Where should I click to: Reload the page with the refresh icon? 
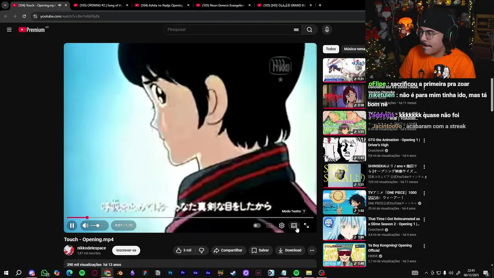[24, 16]
